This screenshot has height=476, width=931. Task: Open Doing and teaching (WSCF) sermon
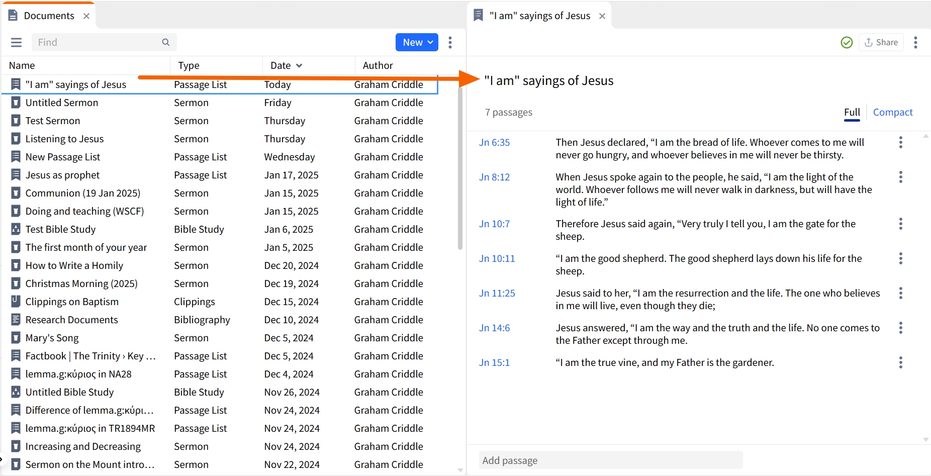tap(84, 211)
